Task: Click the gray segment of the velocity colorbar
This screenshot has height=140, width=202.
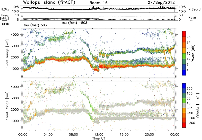Action: [184, 106]
